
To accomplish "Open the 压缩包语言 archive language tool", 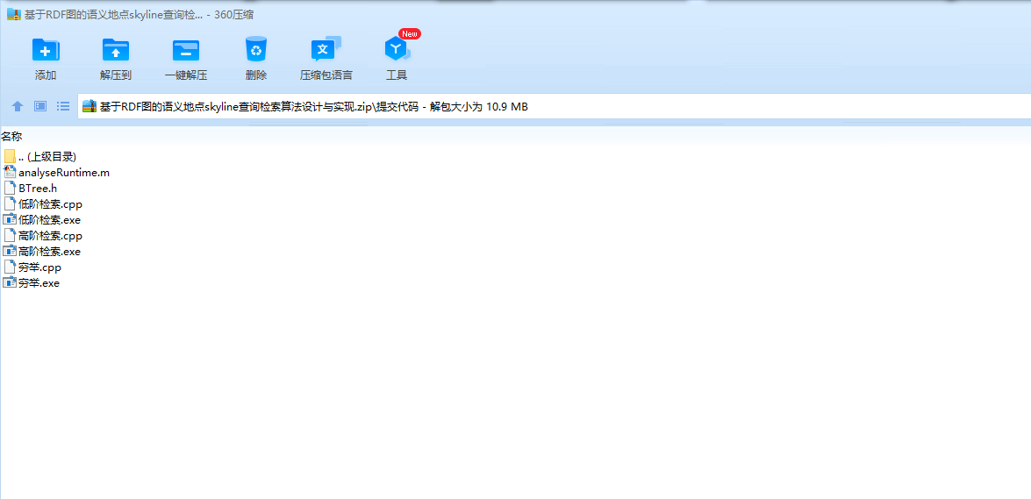I will click(x=326, y=49).
